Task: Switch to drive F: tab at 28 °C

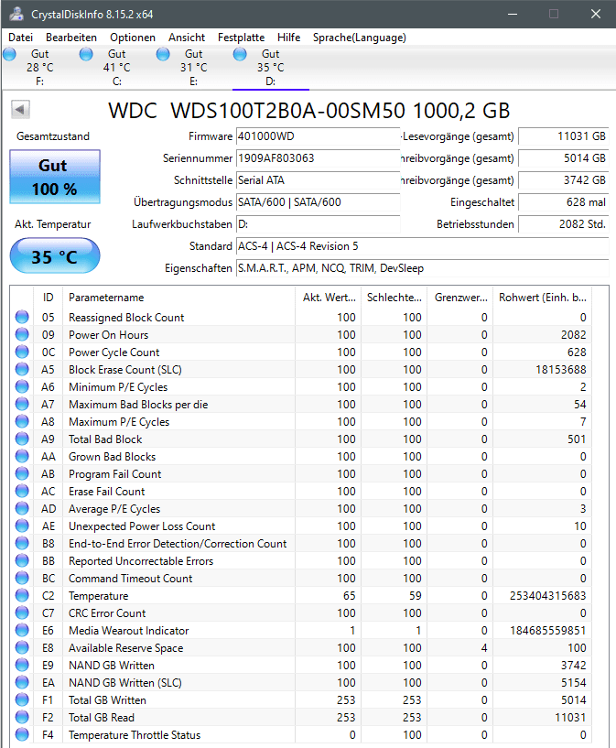Action: [40, 67]
